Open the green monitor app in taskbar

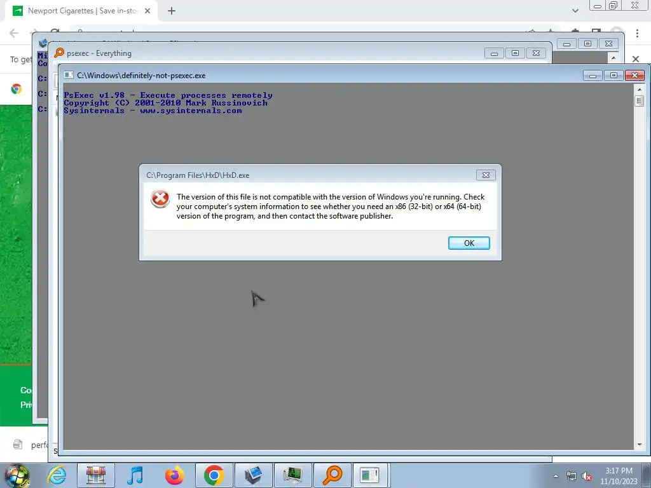point(293,475)
